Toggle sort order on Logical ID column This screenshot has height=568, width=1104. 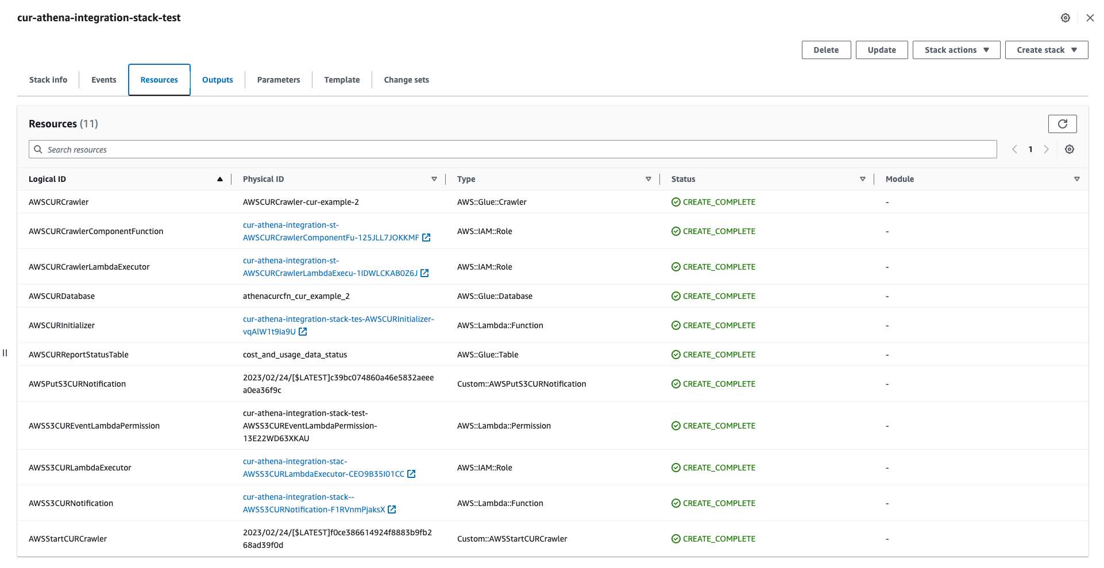(220, 178)
